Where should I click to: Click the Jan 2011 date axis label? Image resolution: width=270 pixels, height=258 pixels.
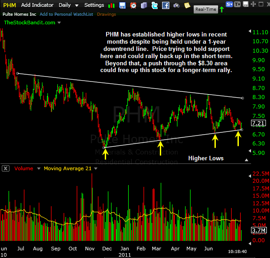[x=125, y=252]
